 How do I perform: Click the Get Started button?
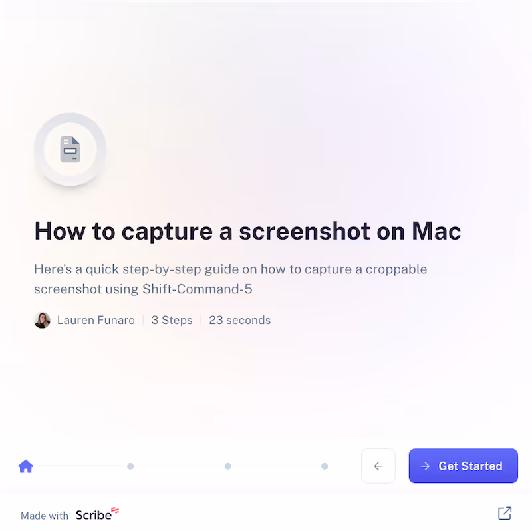(463, 466)
